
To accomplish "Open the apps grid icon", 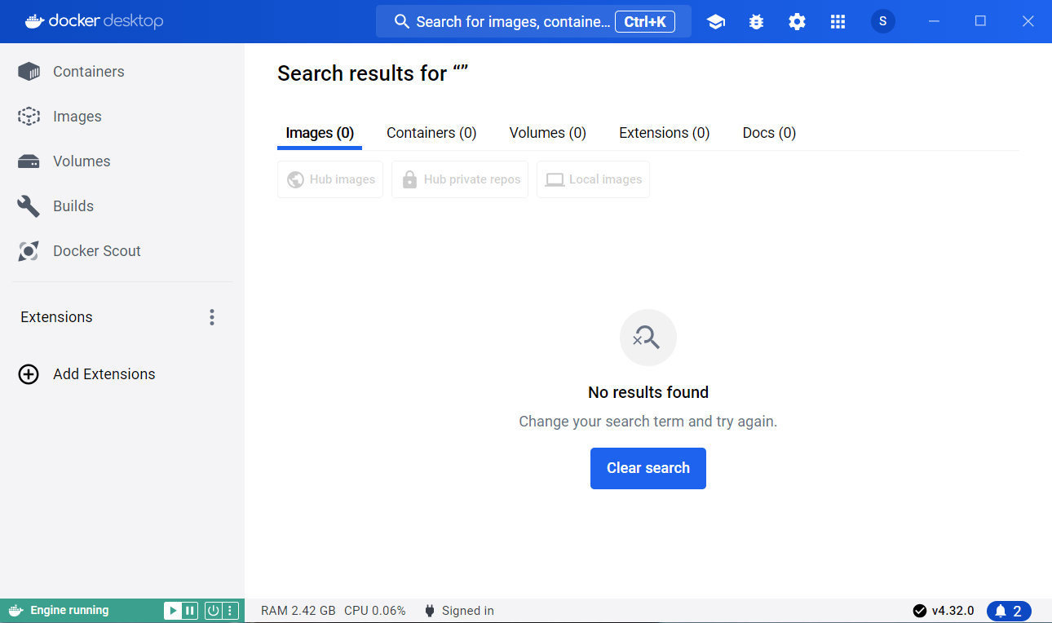I will (x=838, y=22).
